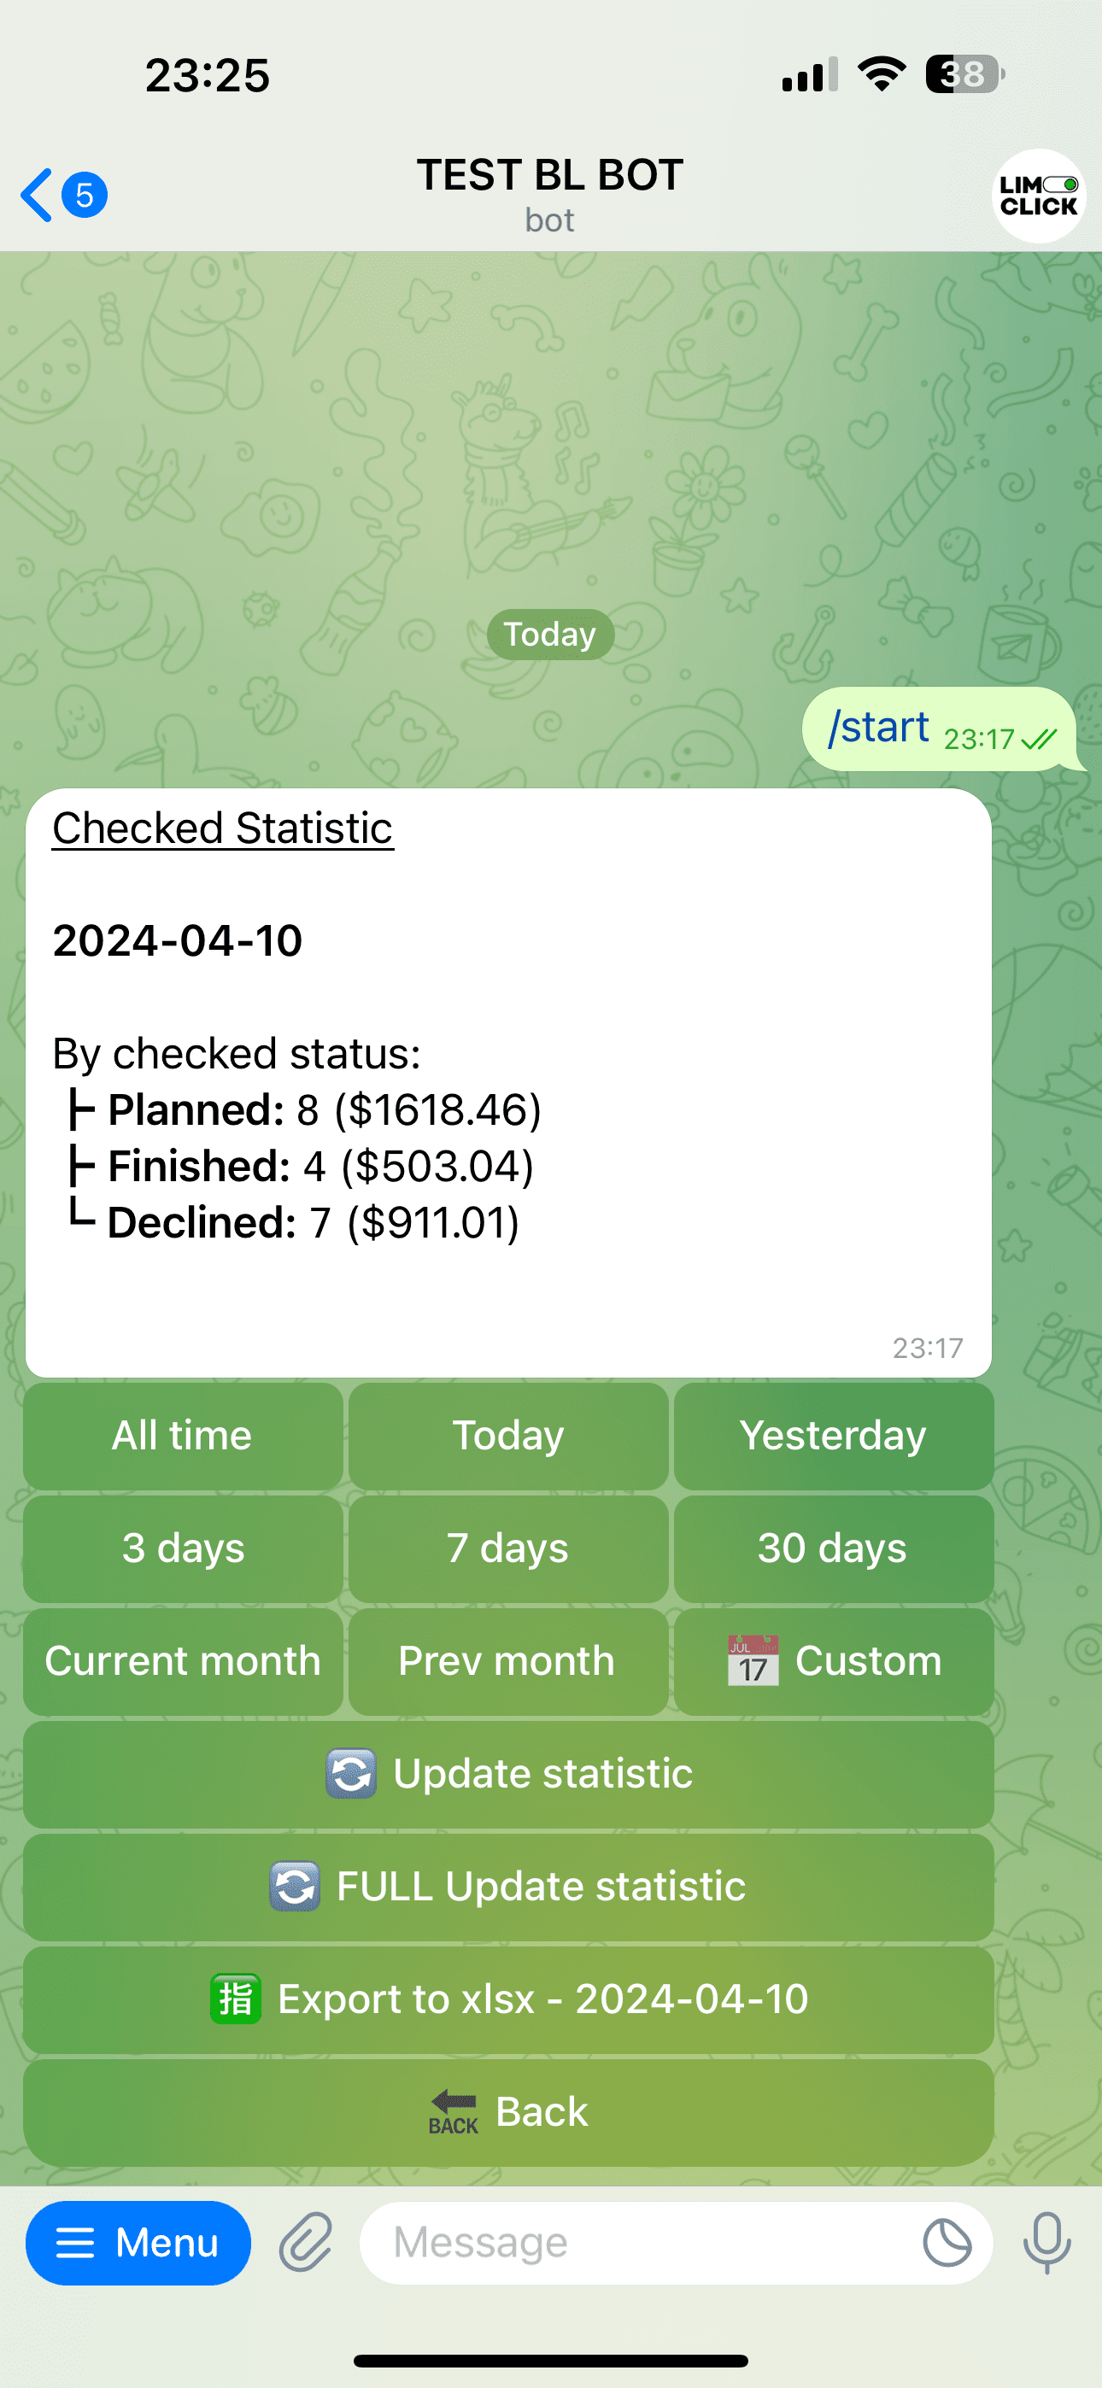Tap the back arrow chevron
This screenshot has height=2388, width=1102.
pyautogui.click(x=37, y=196)
